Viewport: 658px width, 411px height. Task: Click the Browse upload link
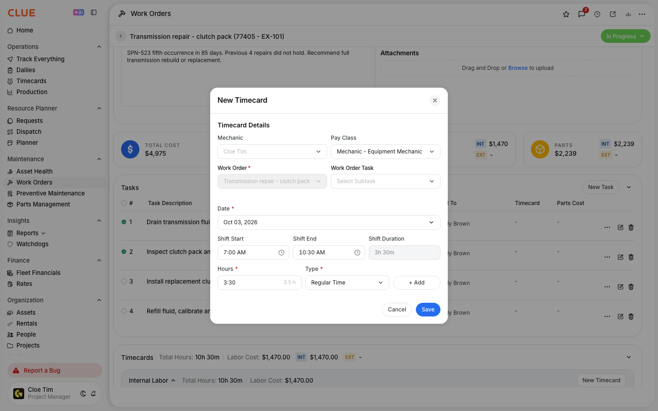[518, 68]
